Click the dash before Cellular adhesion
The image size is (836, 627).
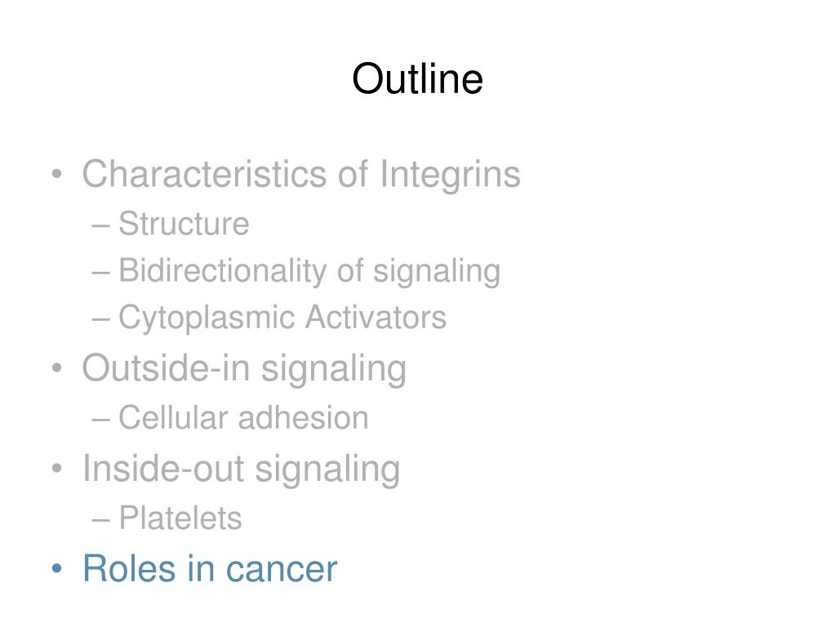pos(100,420)
